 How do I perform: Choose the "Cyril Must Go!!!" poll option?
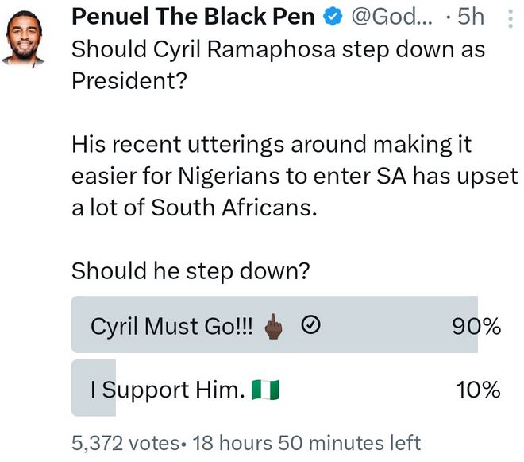[x=171, y=325]
